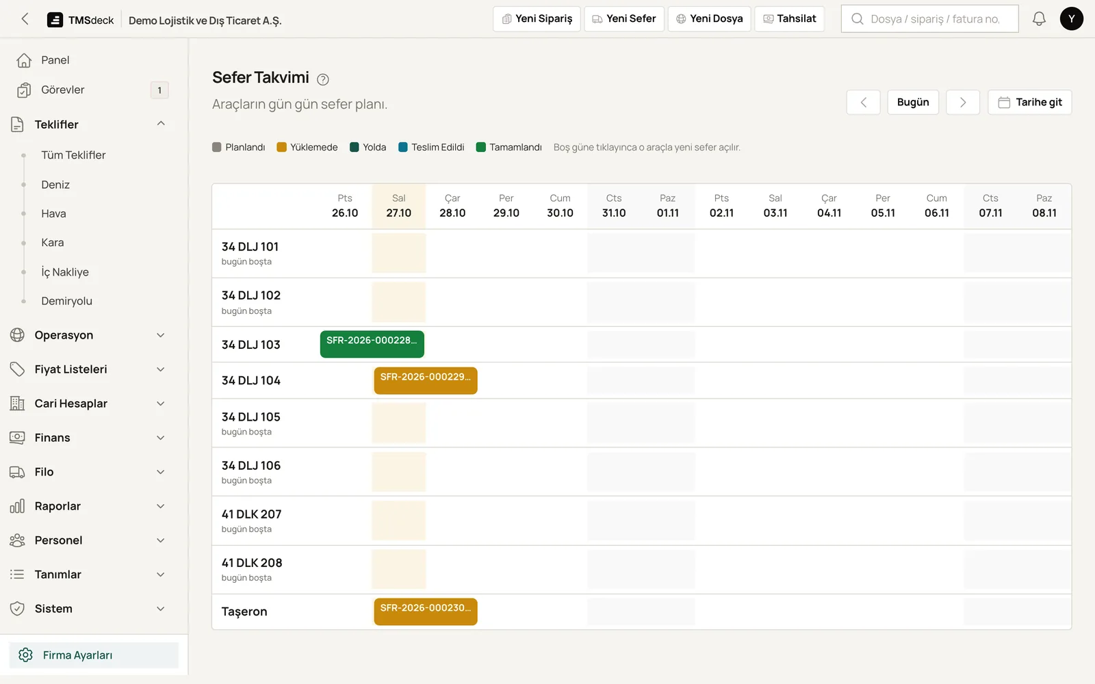Click the Operasyon globe icon

[17, 335]
